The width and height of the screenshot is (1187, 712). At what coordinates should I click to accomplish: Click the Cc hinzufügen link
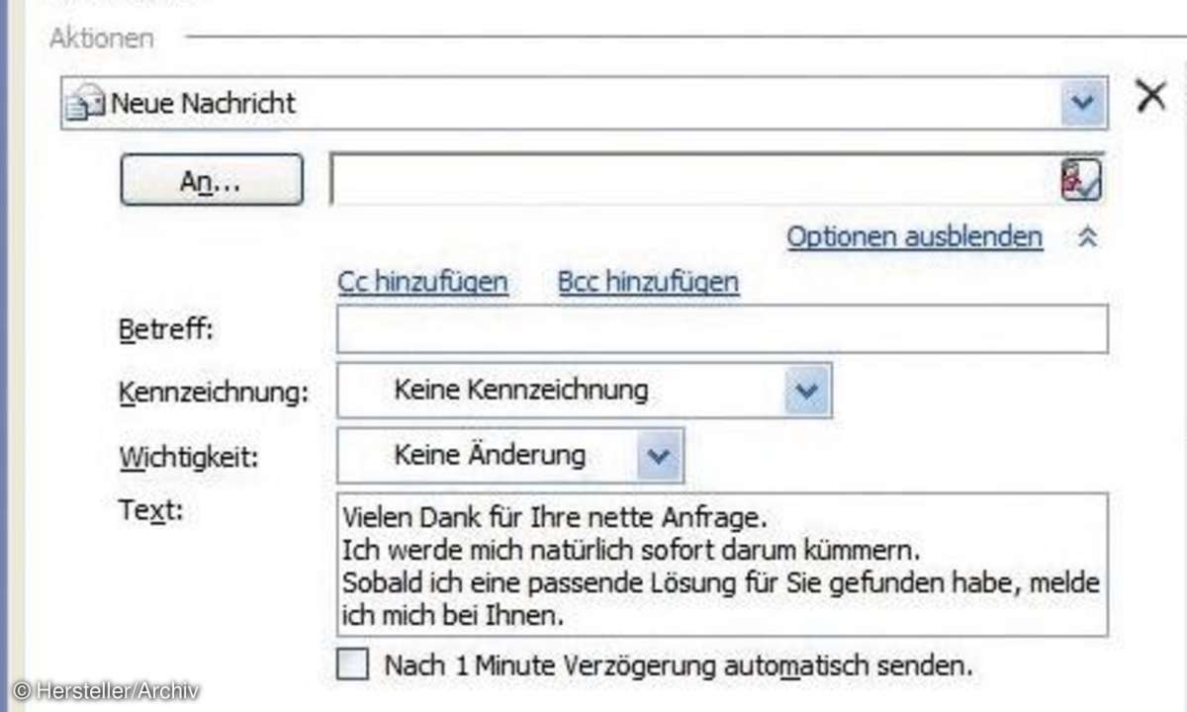[x=423, y=283]
